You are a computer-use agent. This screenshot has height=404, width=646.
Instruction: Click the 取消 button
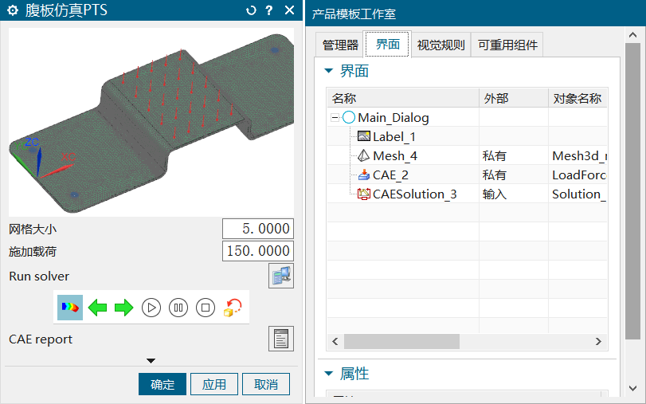click(266, 384)
